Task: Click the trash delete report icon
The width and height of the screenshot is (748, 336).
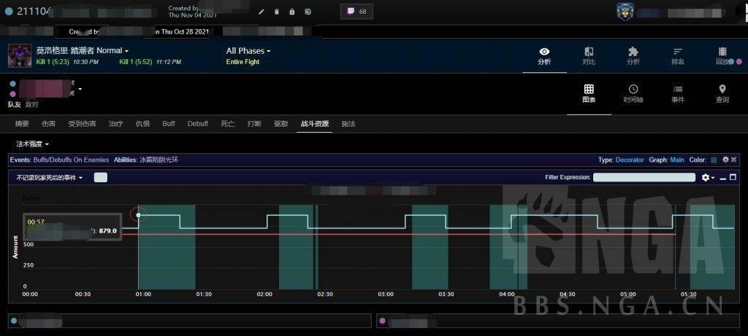Action: pos(276,12)
